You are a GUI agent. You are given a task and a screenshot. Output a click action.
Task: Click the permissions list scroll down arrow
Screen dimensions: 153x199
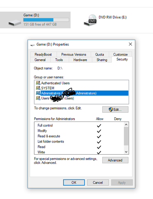126,152
